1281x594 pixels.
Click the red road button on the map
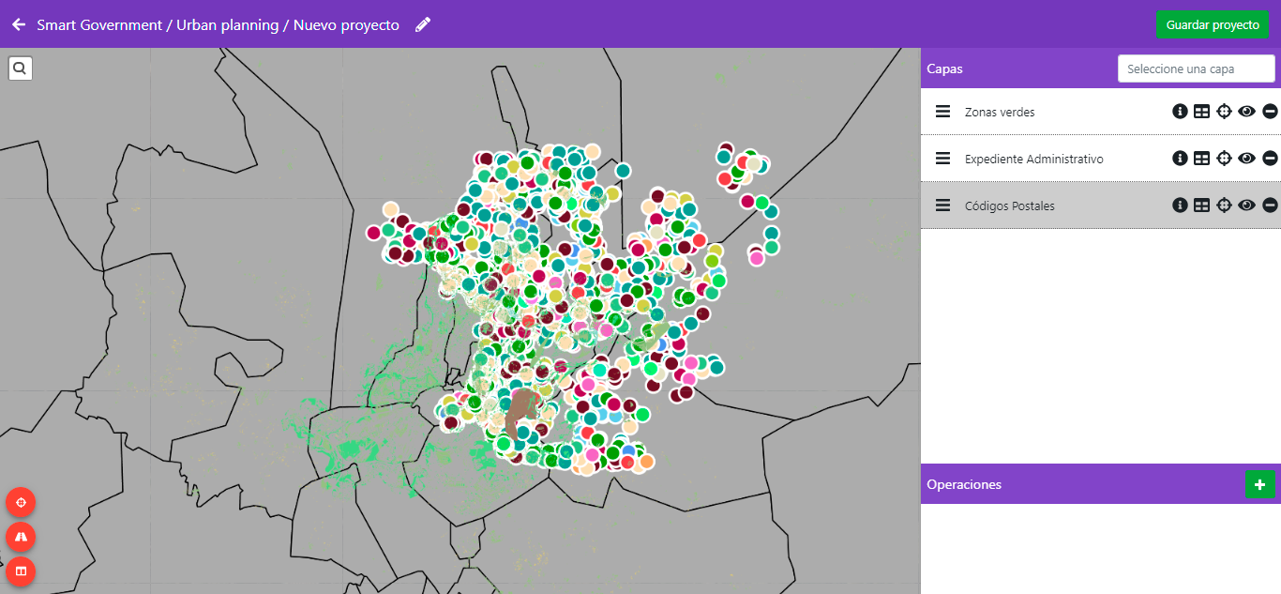coord(21,537)
